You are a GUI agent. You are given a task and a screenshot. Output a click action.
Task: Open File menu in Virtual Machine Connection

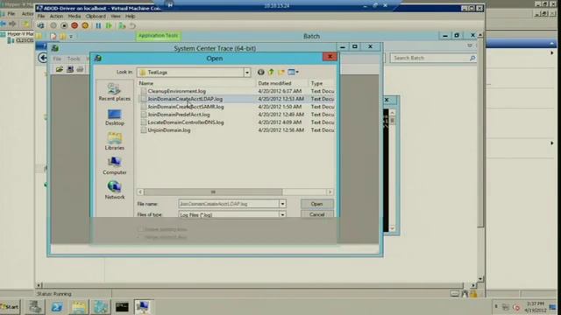click(41, 17)
